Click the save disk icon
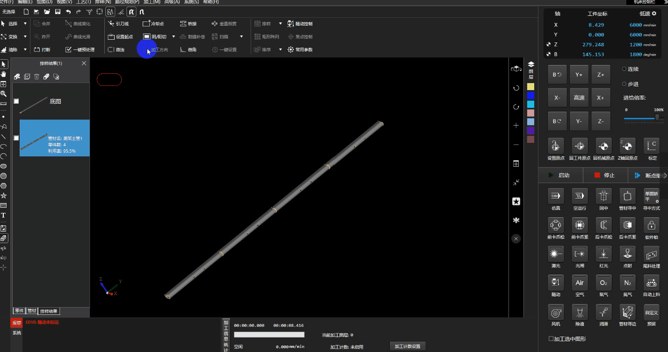 pos(58,11)
